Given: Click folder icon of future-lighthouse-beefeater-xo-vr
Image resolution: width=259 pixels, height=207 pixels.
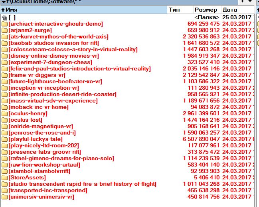Looking at the screenshot, I should point(5,82).
